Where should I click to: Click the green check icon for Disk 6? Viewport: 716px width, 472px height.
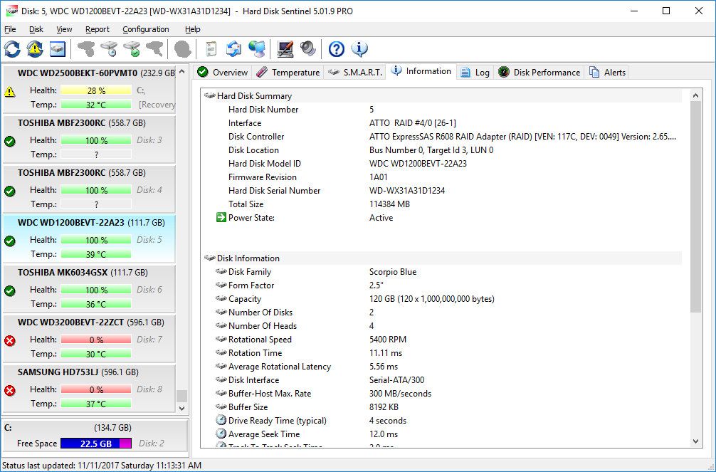9,290
